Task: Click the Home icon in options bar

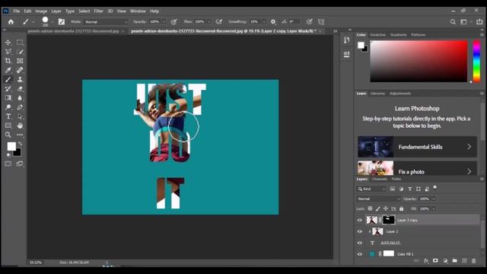Action: coord(11,22)
